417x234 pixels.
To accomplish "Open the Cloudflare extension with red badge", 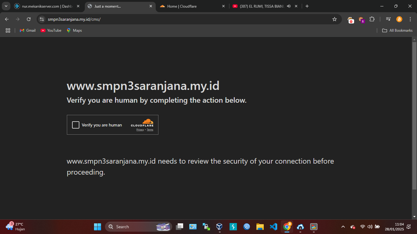I will (x=351, y=20).
